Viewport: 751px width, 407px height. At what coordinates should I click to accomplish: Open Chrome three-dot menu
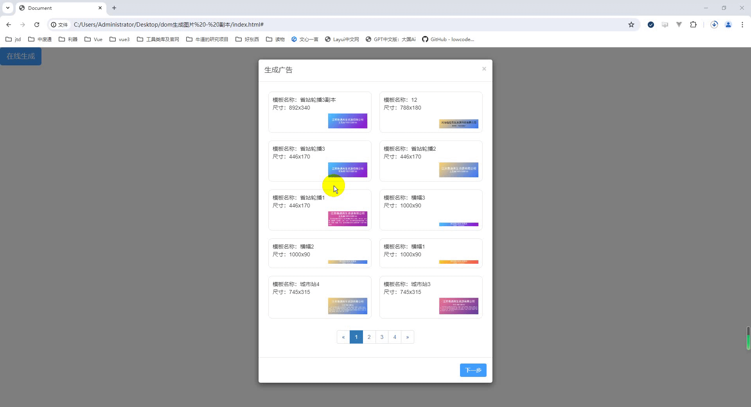742,25
